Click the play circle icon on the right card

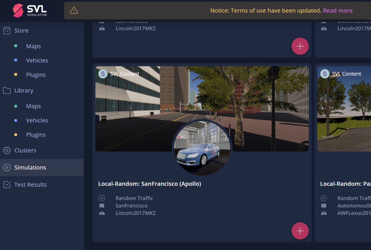click(324, 198)
